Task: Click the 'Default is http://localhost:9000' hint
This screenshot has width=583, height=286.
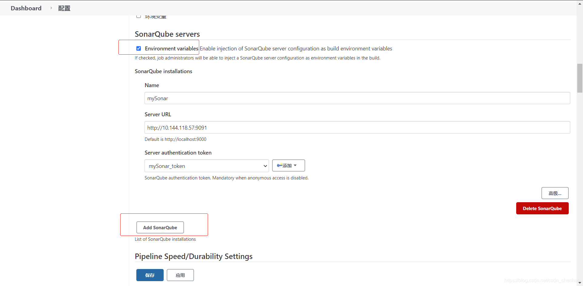Action: pyautogui.click(x=176, y=139)
